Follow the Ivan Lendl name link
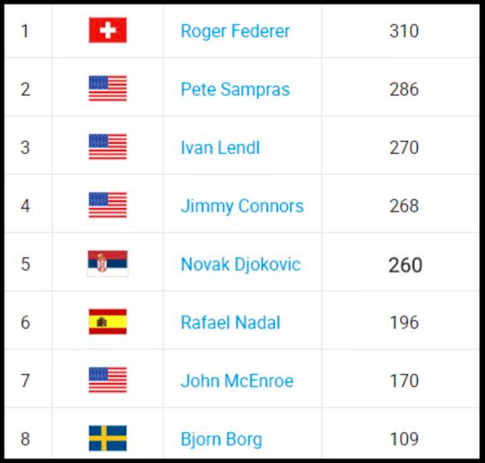This screenshot has height=463, width=485. pyautogui.click(x=220, y=147)
